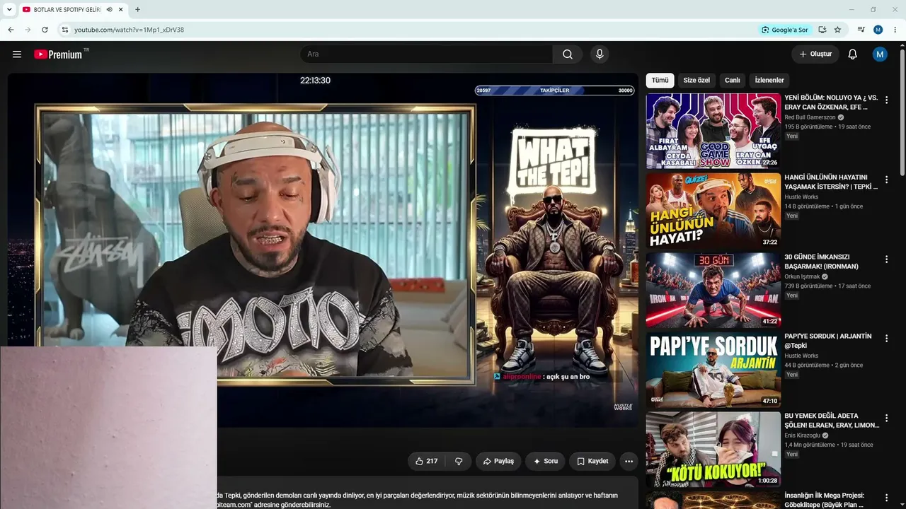Viewport: 906px width, 509px height.
Task: Reload the YouTube page
Action: click(45, 30)
